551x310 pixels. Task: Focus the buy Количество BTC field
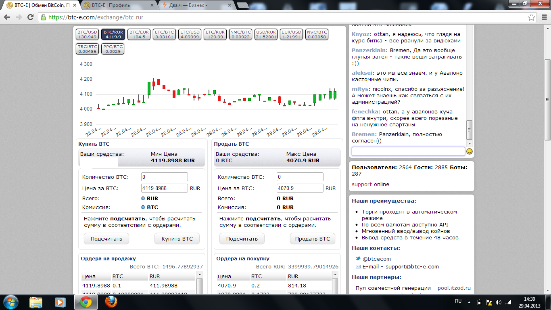coord(165,177)
